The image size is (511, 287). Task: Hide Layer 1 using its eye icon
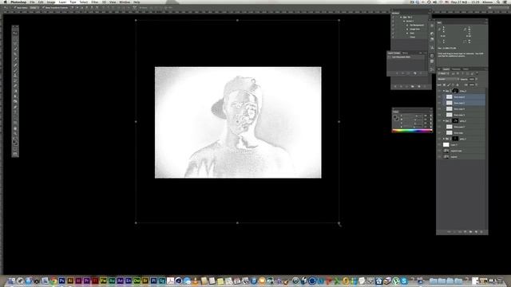[439, 144]
